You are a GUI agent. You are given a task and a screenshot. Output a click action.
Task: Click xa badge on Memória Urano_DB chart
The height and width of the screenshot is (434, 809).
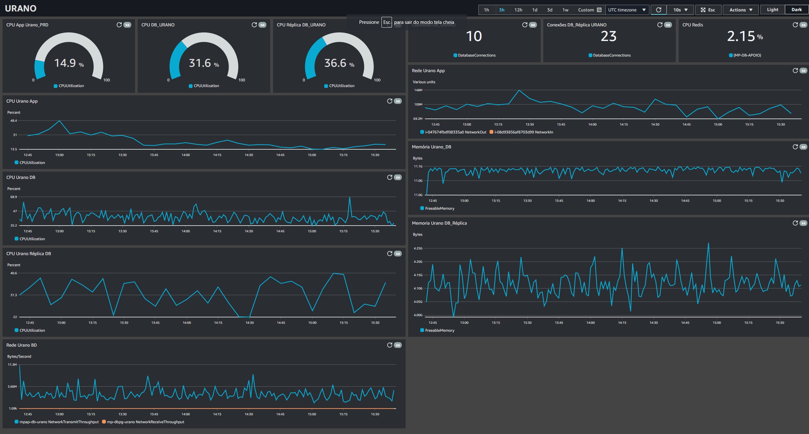tap(803, 147)
